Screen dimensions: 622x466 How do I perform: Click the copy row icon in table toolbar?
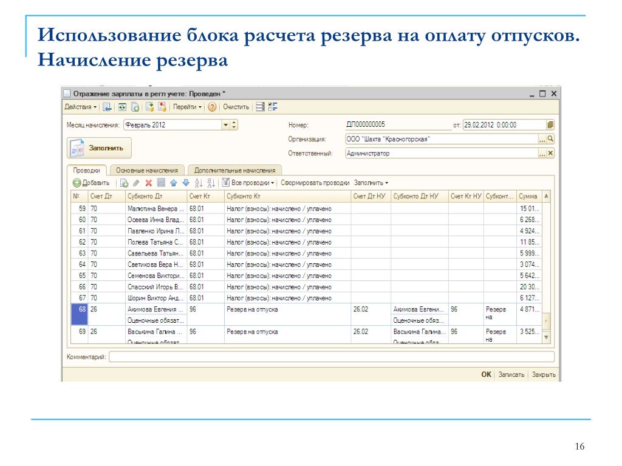(124, 183)
